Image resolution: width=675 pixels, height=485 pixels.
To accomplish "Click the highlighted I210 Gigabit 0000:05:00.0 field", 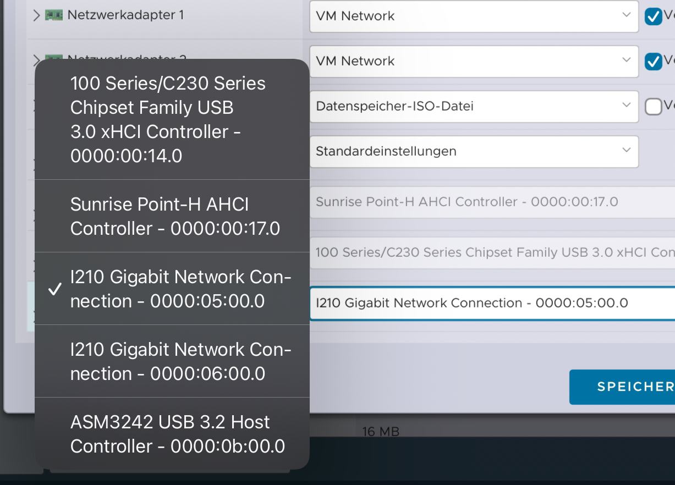I will point(490,303).
